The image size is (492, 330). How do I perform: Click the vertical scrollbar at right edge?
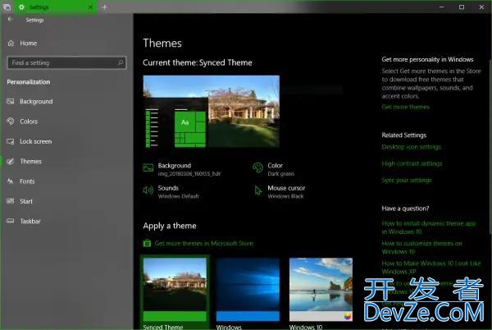pyautogui.click(x=490, y=146)
